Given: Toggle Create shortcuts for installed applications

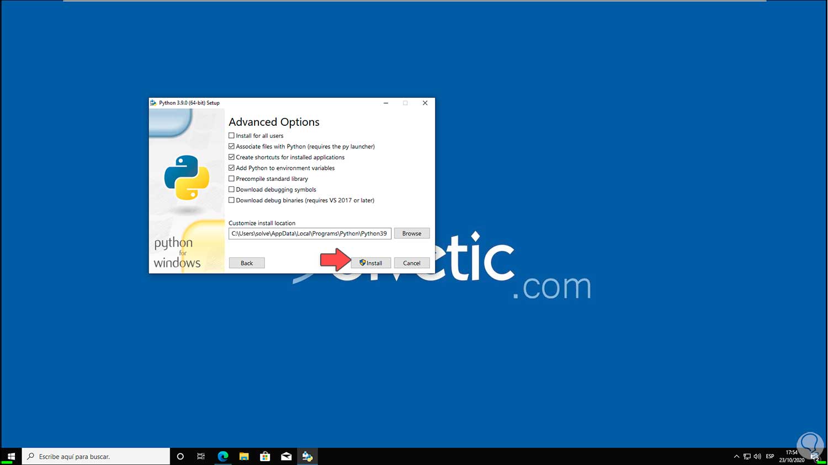Looking at the screenshot, I should 231,157.
